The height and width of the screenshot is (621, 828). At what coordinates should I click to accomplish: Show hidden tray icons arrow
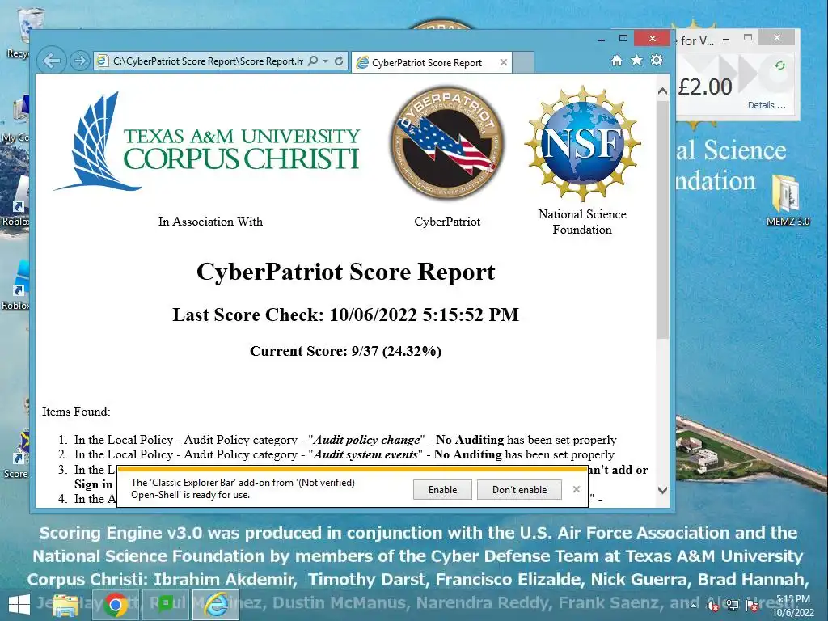point(693,606)
